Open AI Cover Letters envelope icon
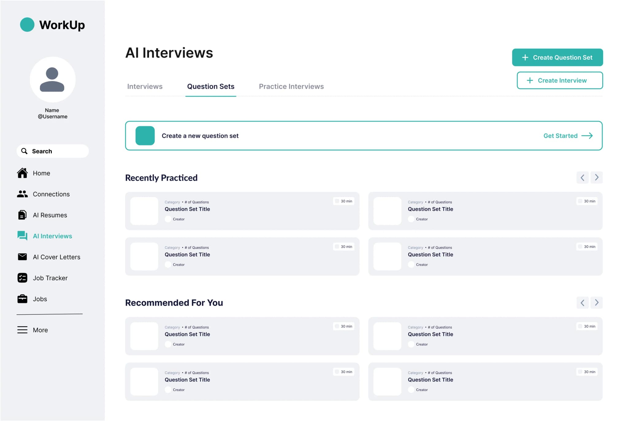The image size is (628, 421). 22,257
